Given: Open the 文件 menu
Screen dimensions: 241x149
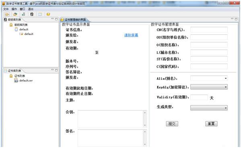Looking at the screenshot, I should click(x=6, y=9).
